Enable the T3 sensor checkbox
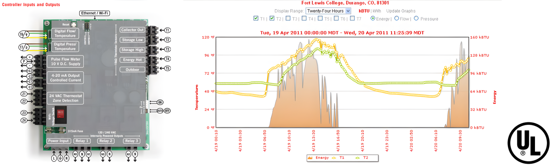This screenshot has height=166, width=555. coord(288,19)
